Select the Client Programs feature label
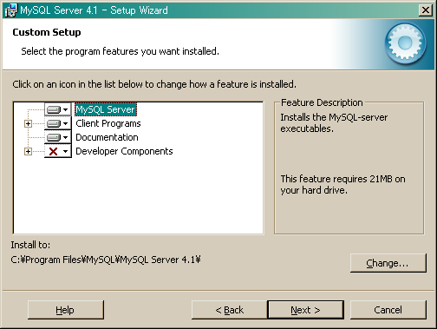This screenshot has width=437, height=329. coord(108,123)
